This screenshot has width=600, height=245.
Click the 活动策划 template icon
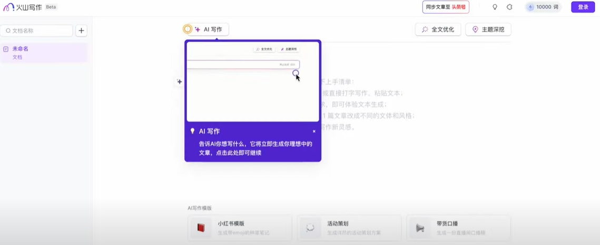pyautogui.click(x=310, y=228)
